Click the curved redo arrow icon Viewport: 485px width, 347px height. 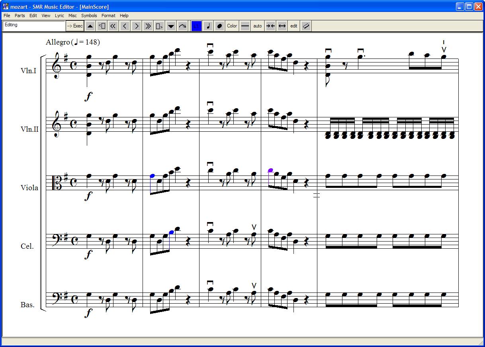point(182,26)
